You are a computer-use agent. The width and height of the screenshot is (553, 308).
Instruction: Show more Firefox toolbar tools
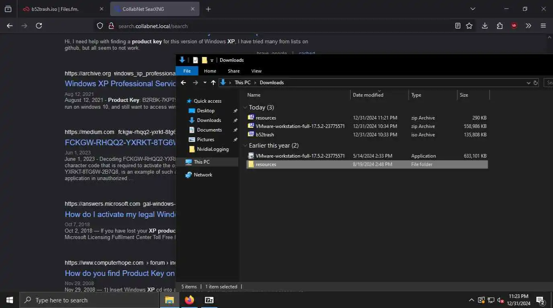coord(528,26)
